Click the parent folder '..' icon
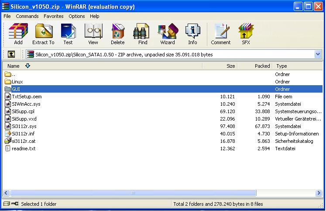Viewport: 326px width, 211px height. [x=8, y=74]
